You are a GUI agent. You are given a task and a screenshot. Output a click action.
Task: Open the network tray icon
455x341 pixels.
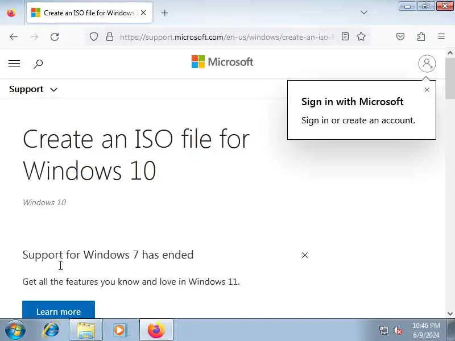tap(383, 330)
